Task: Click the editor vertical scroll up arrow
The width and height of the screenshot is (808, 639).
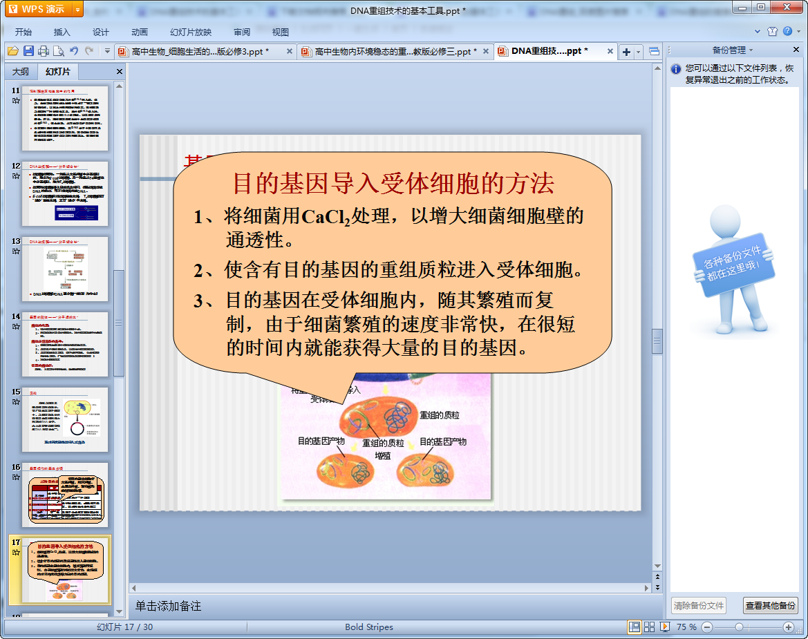Action: tap(657, 68)
